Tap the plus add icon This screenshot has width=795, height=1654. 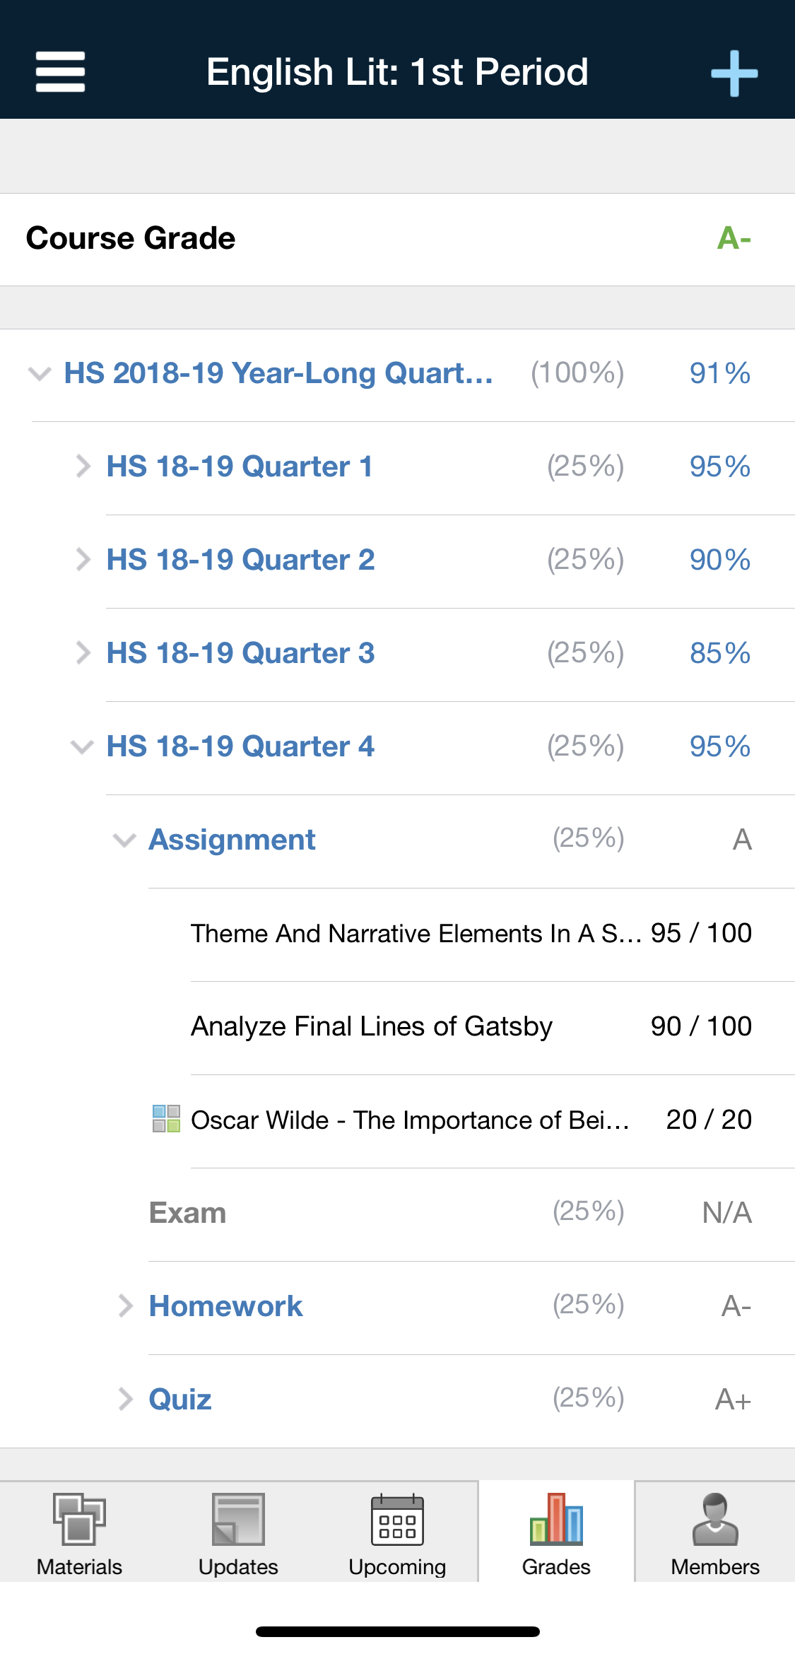734,73
